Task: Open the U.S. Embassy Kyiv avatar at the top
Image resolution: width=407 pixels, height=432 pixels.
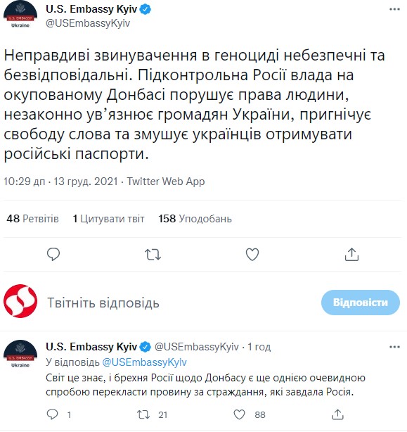Action: click(20, 15)
